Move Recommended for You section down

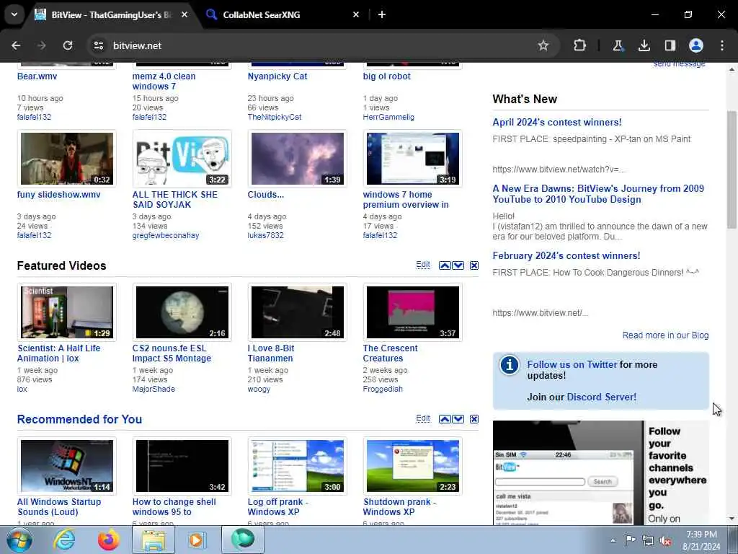[x=458, y=419]
